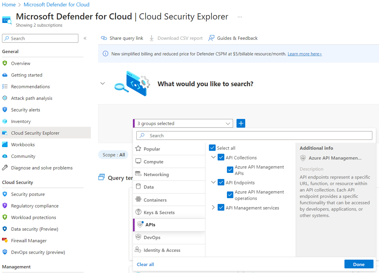379x273 pixels.
Task: Open the '3 groups selected' dropdown
Action: coord(183,123)
